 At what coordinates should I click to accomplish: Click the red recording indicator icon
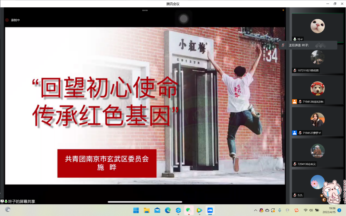click(7, 20)
